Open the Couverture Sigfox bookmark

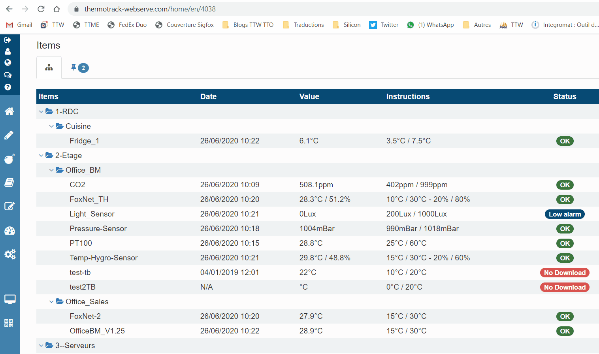(x=185, y=25)
